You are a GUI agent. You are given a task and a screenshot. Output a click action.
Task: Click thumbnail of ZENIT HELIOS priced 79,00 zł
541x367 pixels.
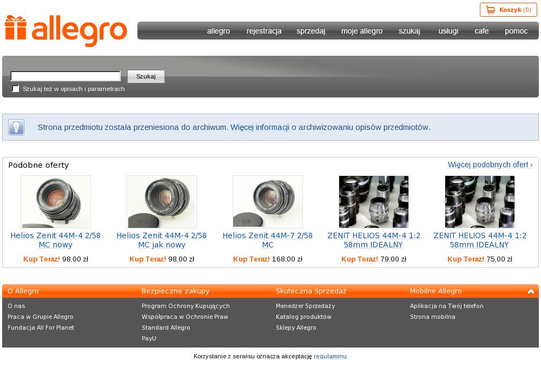[374, 201]
